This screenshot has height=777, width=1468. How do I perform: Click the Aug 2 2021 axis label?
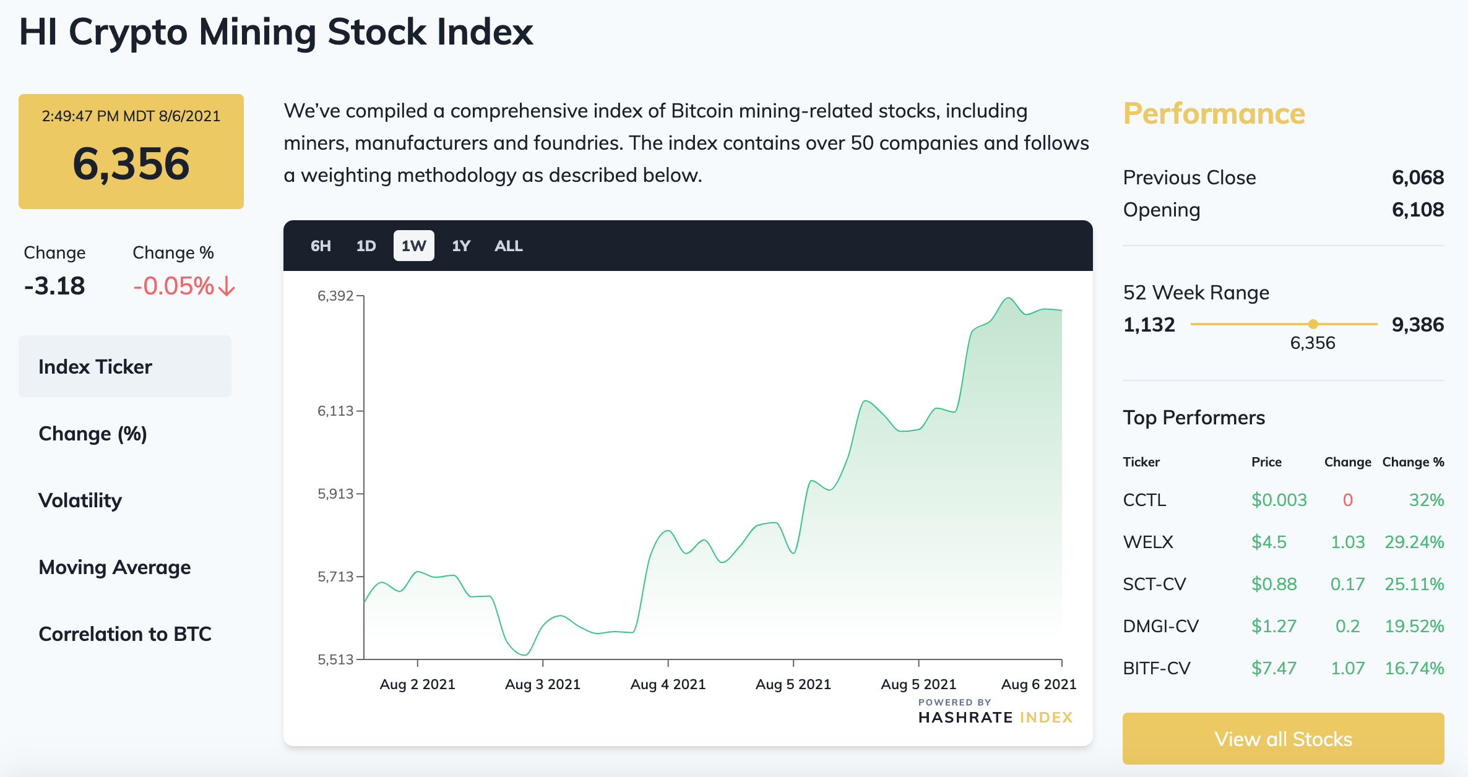click(x=417, y=684)
